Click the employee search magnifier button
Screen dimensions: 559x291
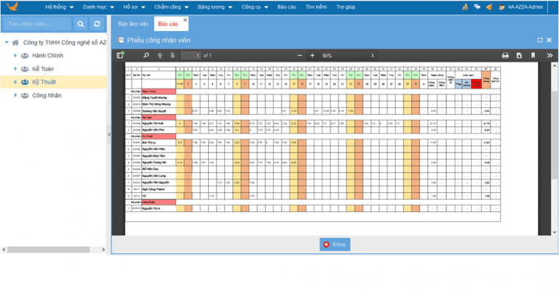coord(82,25)
